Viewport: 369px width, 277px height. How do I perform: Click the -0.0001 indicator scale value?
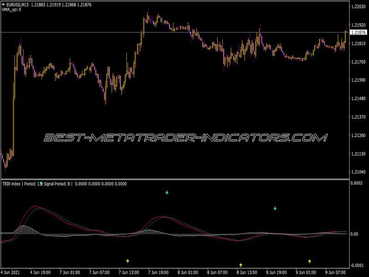(x=357, y=265)
